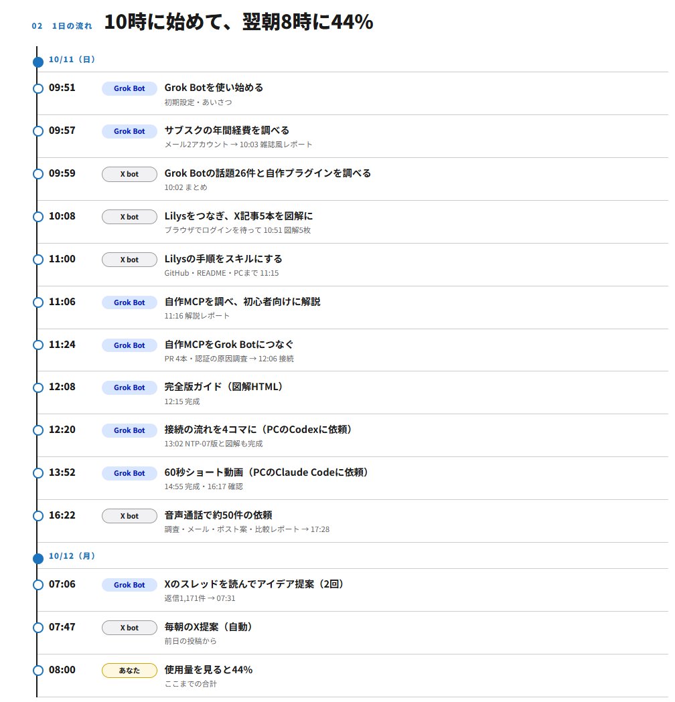675x702 pixels.
Task: Click the Grok Bot badge at 07:06
Action: pyautogui.click(x=129, y=585)
